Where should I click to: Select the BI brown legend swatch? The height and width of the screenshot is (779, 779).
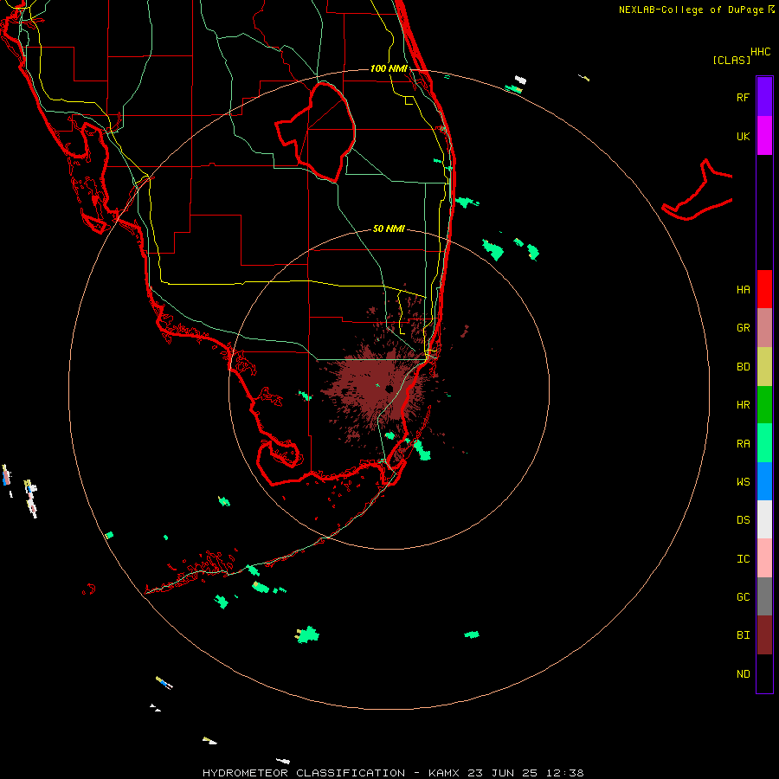pos(764,635)
